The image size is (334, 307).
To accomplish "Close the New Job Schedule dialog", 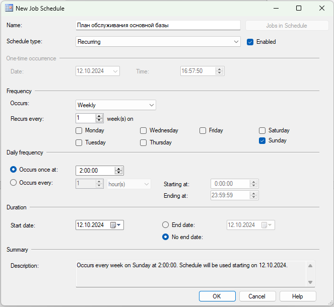I will [322, 8].
